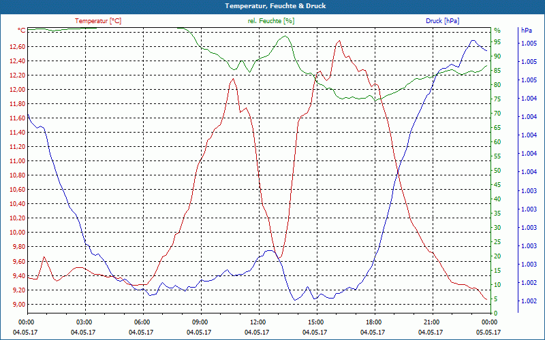The image size is (545, 340).
Task: Click the '65' humidity axis value
Action: tap(497, 128)
